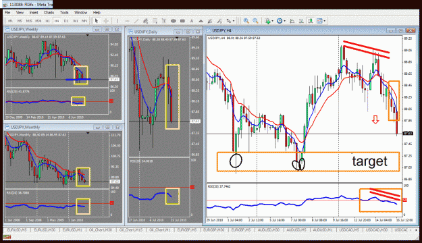422x243 pixels.
Task: Select the rectangle shape tool
Action: (x=182, y=21)
